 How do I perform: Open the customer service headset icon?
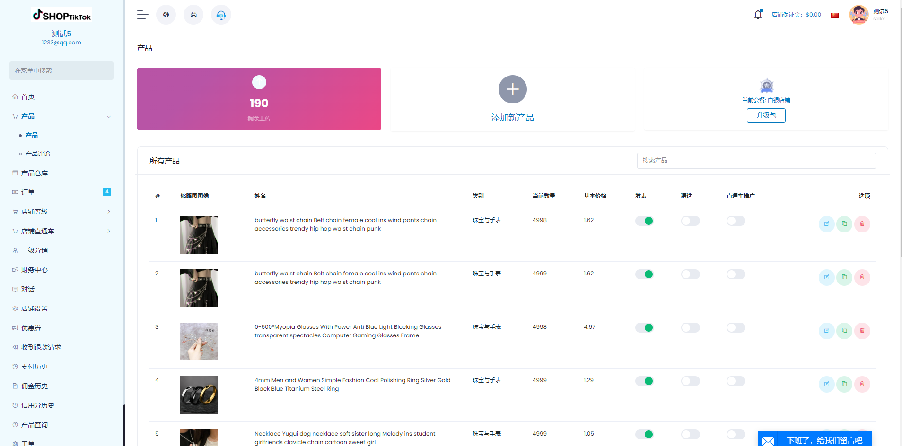point(221,15)
